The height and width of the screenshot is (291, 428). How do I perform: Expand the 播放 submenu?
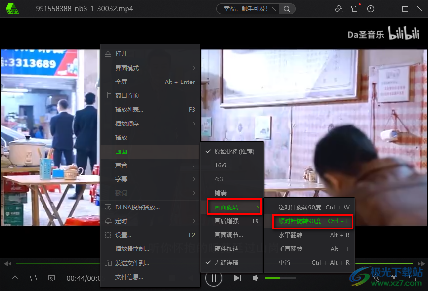(x=150, y=137)
